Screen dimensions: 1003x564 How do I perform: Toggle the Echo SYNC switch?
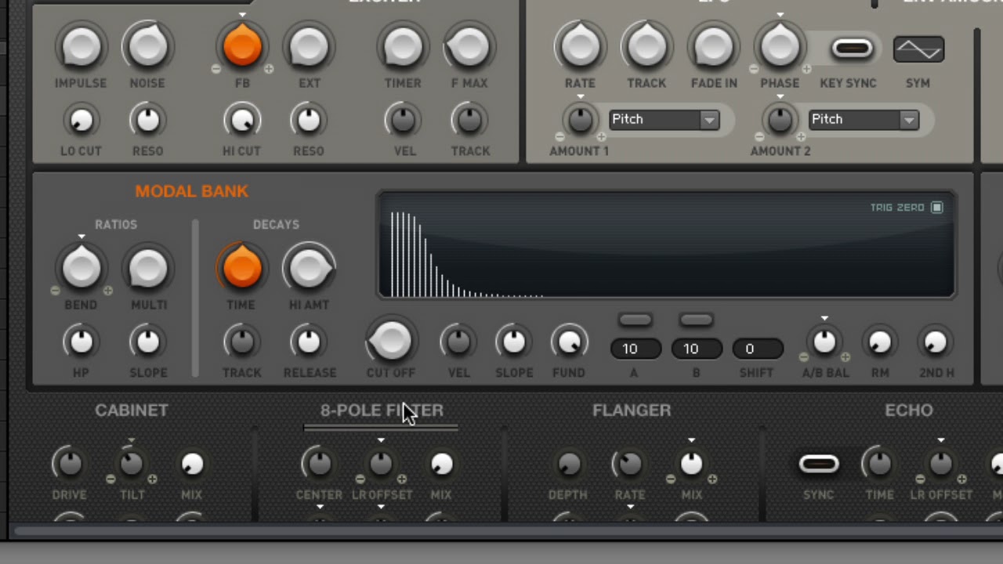tap(819, 464)
